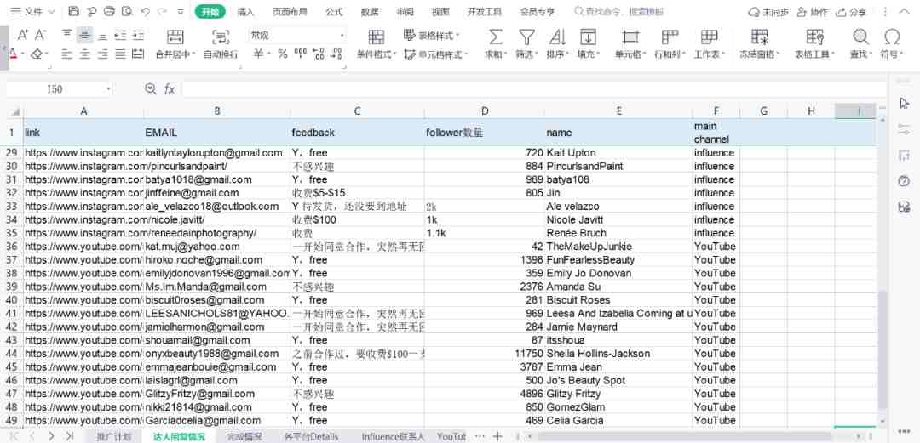Viewport: 920px width, 443px height.
Task: Expand the Name Box dropdown arrow
Action: (x=108, y=89)
